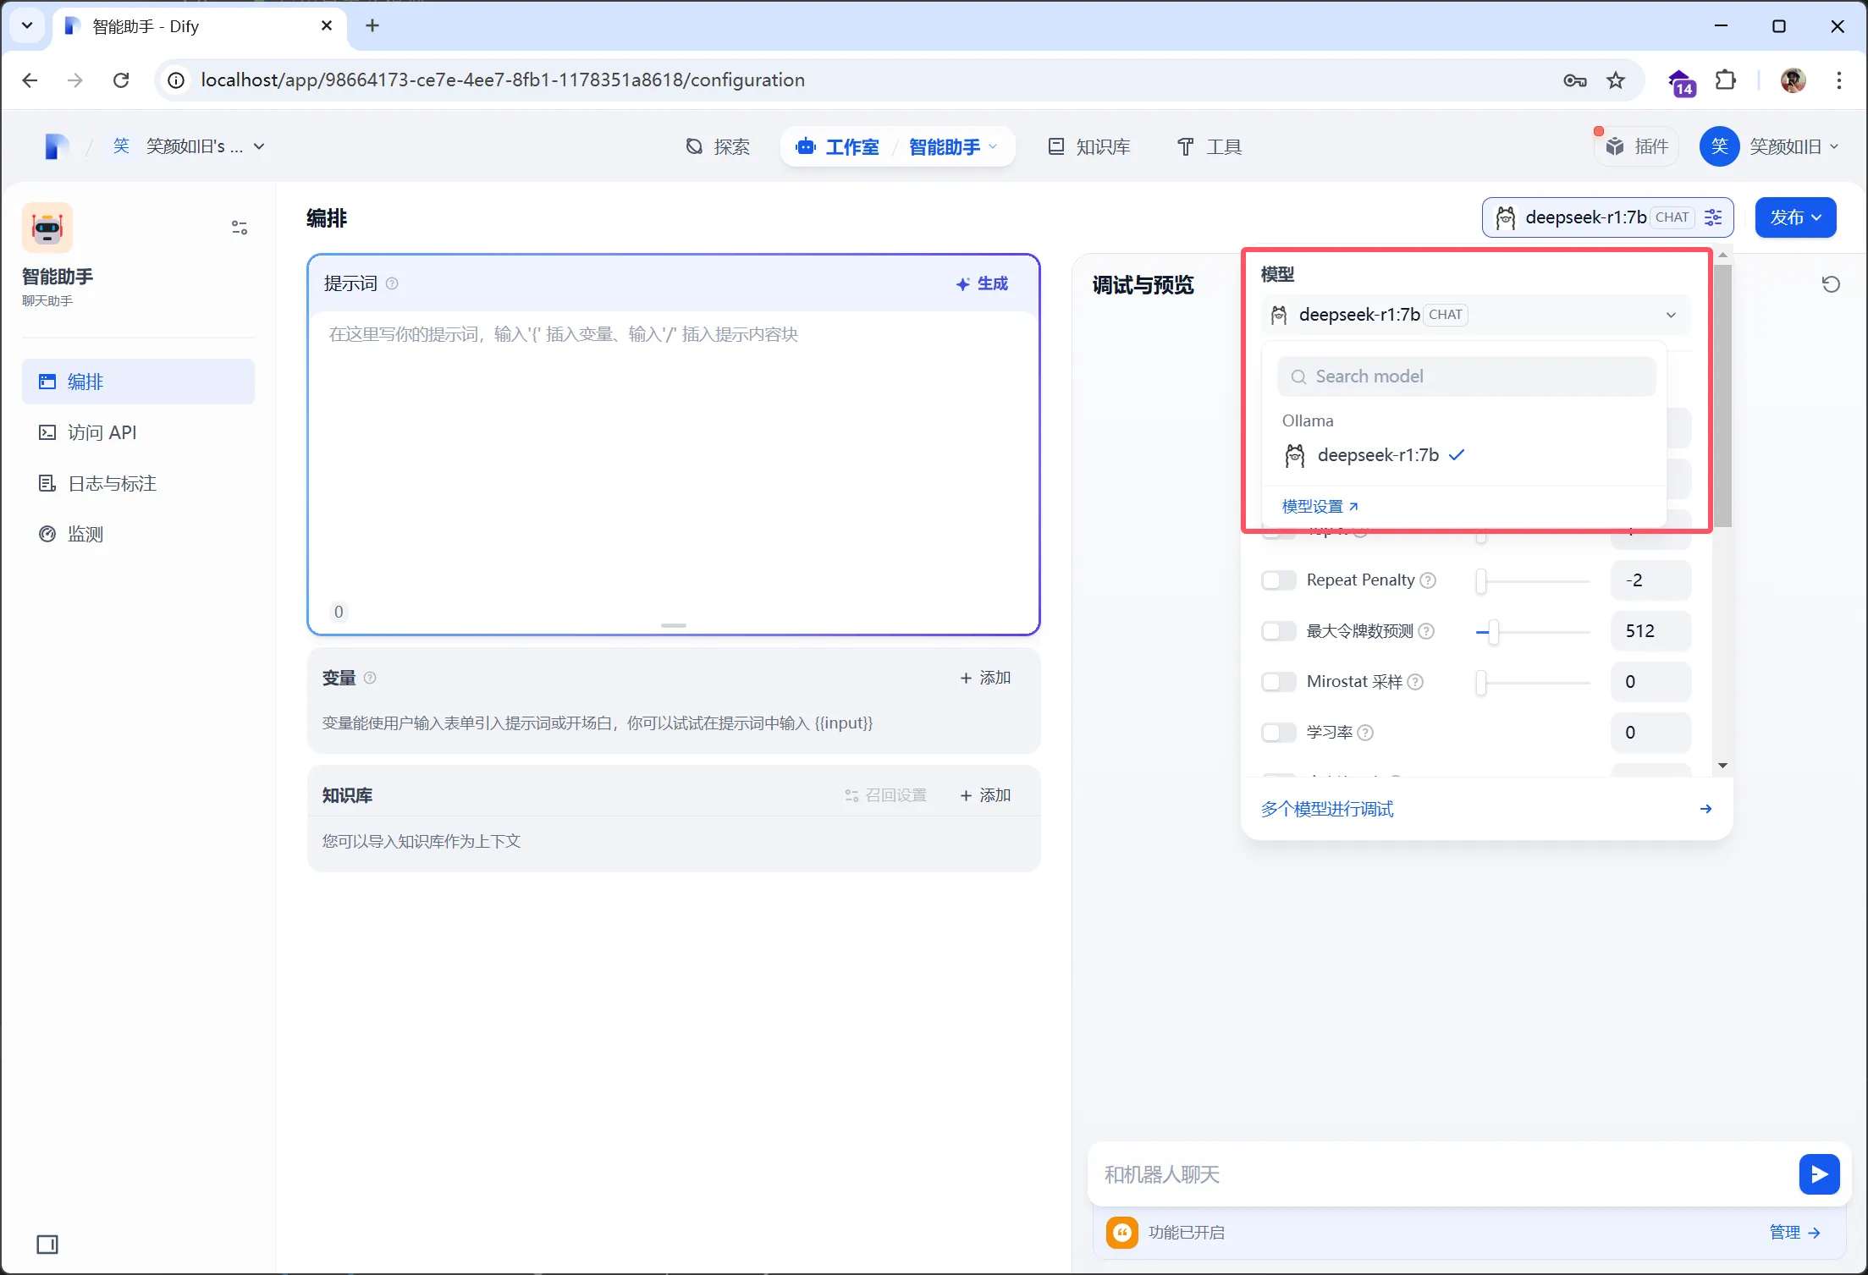This screenshot has height=1275, width=1868.
Task: Enable the 学习率 switch
Action: 1279,733
